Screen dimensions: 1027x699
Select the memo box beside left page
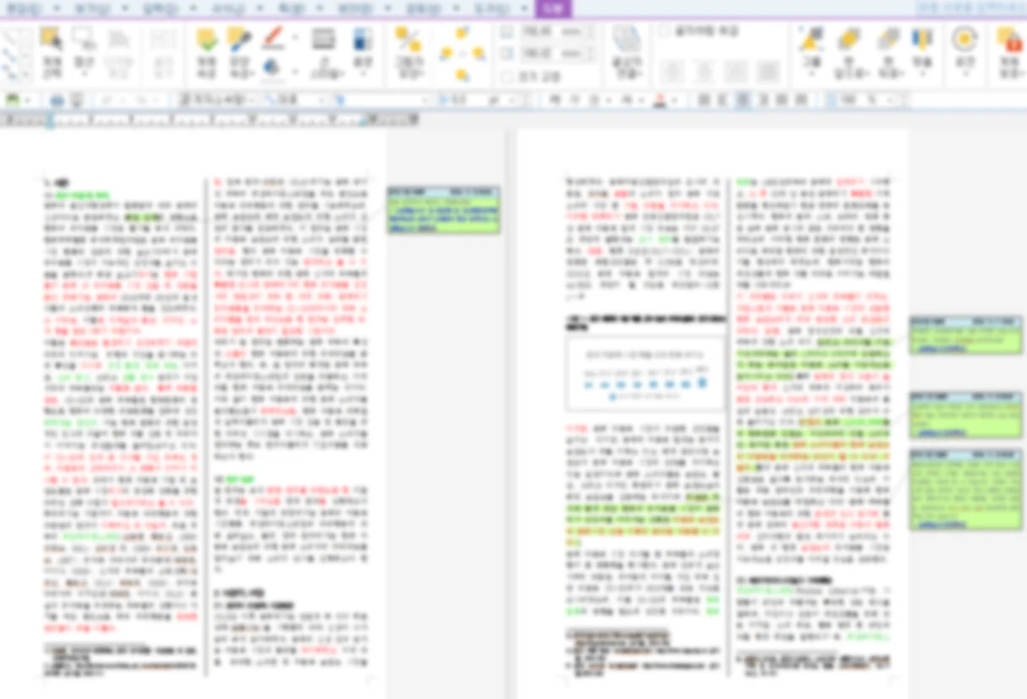pyautogui.click(x=443, y=210)
